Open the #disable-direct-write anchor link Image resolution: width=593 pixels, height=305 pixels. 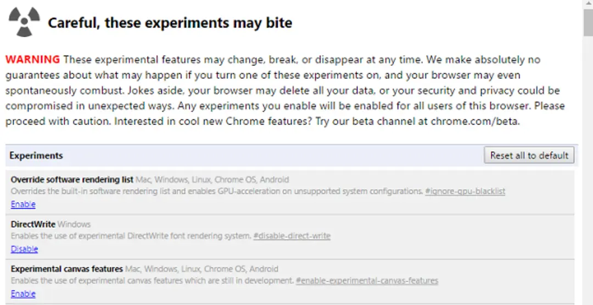[x=292, y=236]
